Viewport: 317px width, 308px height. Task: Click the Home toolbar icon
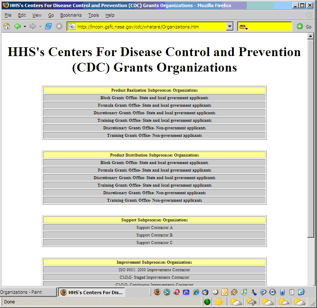[7, 26]
